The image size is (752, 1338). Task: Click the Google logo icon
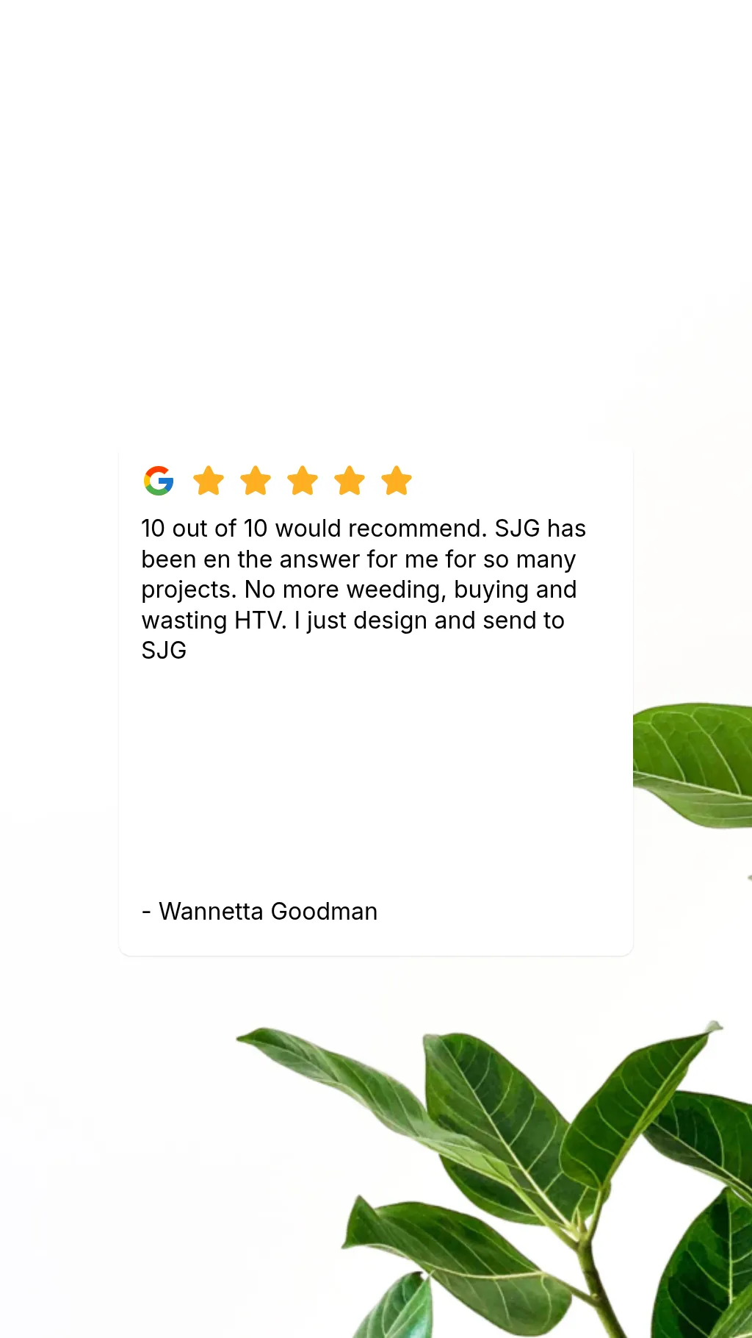tap(159, 481)
